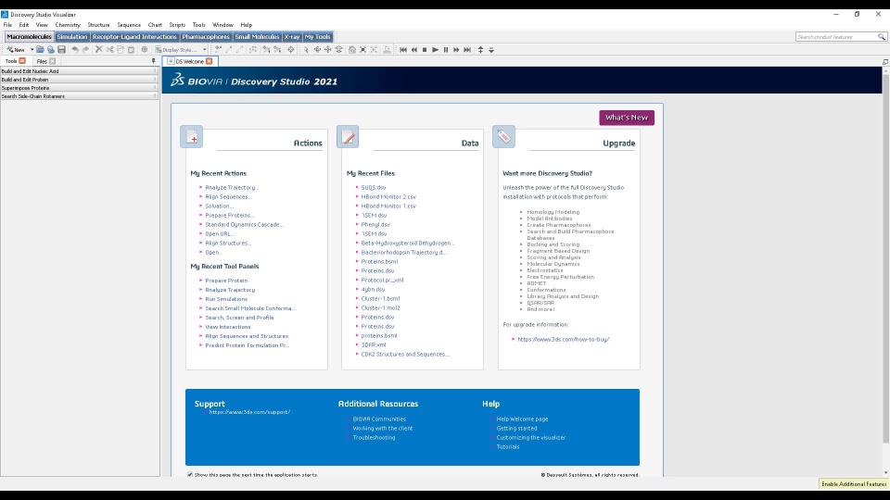Image resolution: width=890 pixels, height=500 pixels.
Task: Click the Stop animation button
Action: (425, 50)
